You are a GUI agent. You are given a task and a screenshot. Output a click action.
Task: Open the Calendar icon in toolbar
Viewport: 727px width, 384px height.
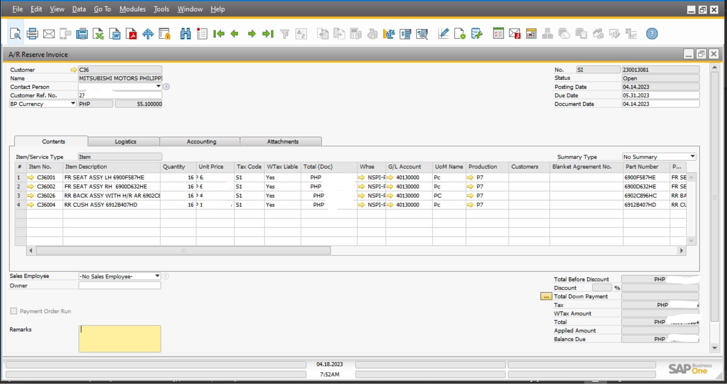click(x=531, y=34)
